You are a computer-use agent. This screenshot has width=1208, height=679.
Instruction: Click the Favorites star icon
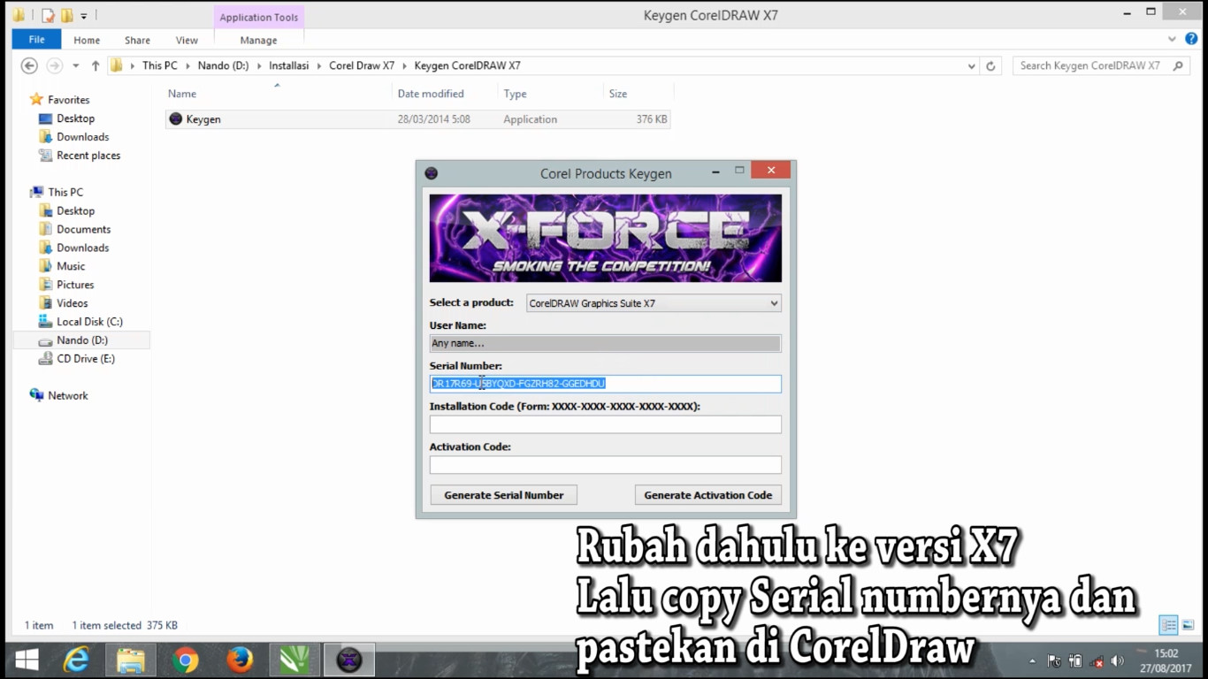point(36,100)
